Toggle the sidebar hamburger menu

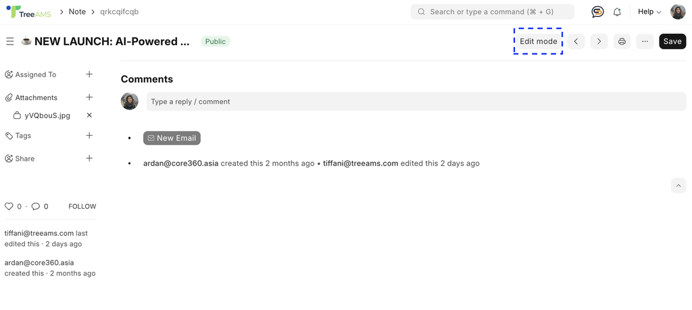pos(9,41)
